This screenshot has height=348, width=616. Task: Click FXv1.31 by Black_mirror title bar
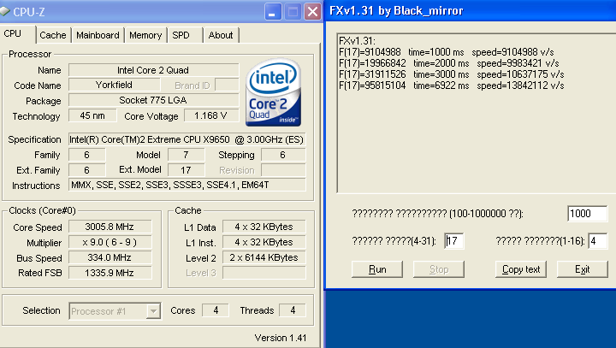point(471,10)
